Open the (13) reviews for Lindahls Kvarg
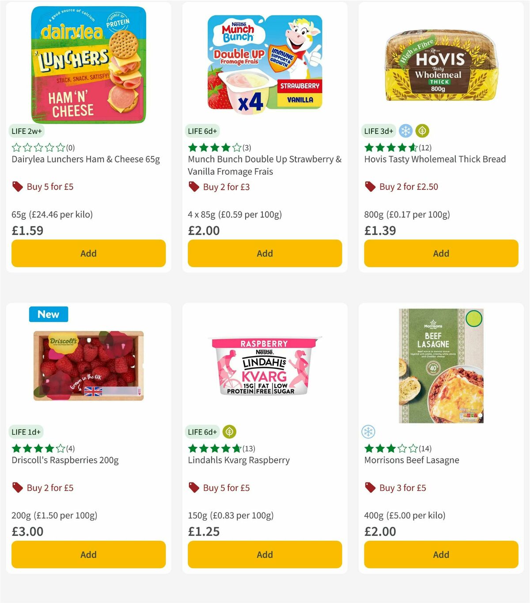The width and height of the screenshot is (530, 603). [x=250, y=448]
